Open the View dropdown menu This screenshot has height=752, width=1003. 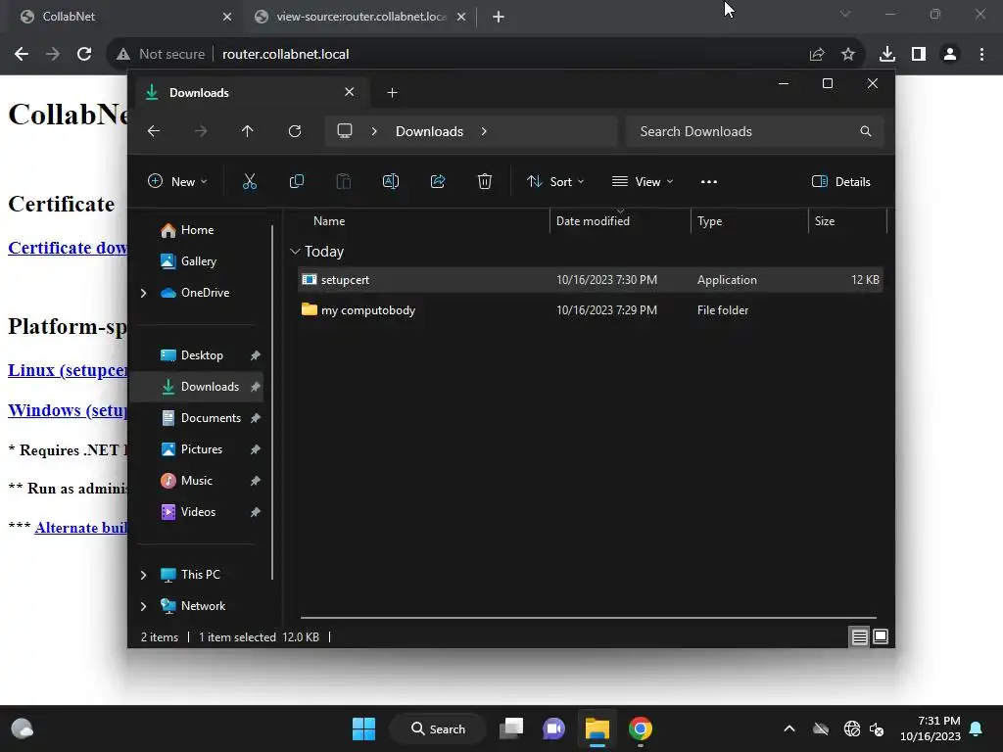tap(643, 181)
